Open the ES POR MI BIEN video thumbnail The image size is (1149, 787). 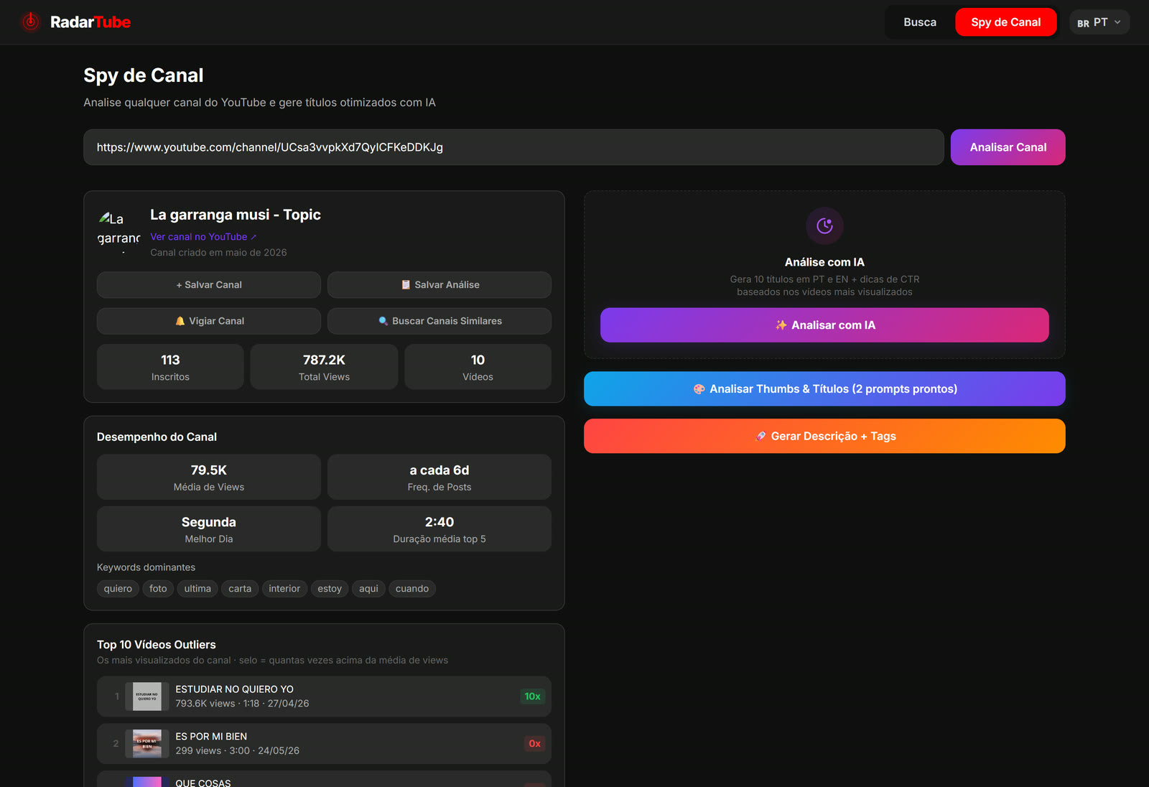coord(147,744)
